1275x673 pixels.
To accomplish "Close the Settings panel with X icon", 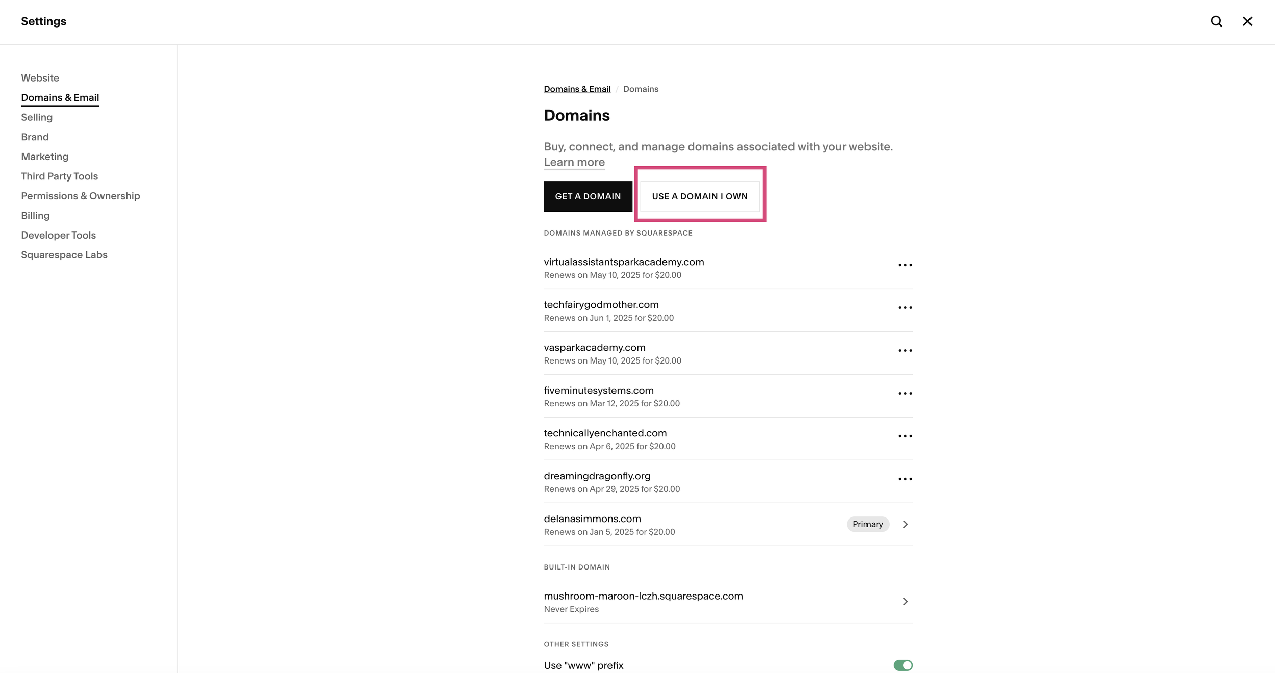I will tap(1247, 21).
